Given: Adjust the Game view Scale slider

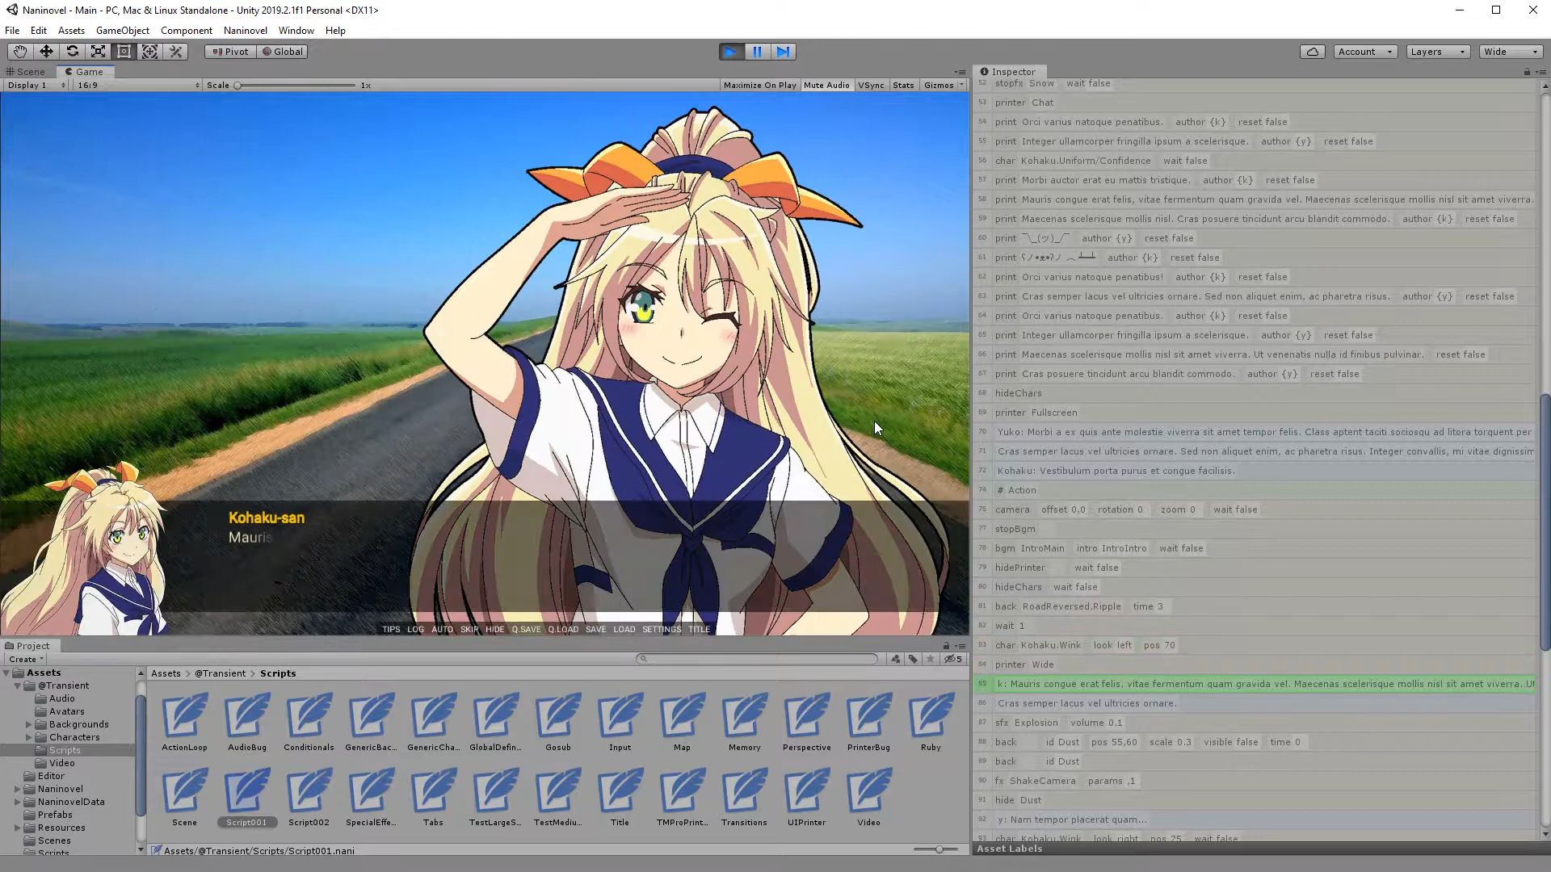Looking at the screenshot, I should [238, 85].
